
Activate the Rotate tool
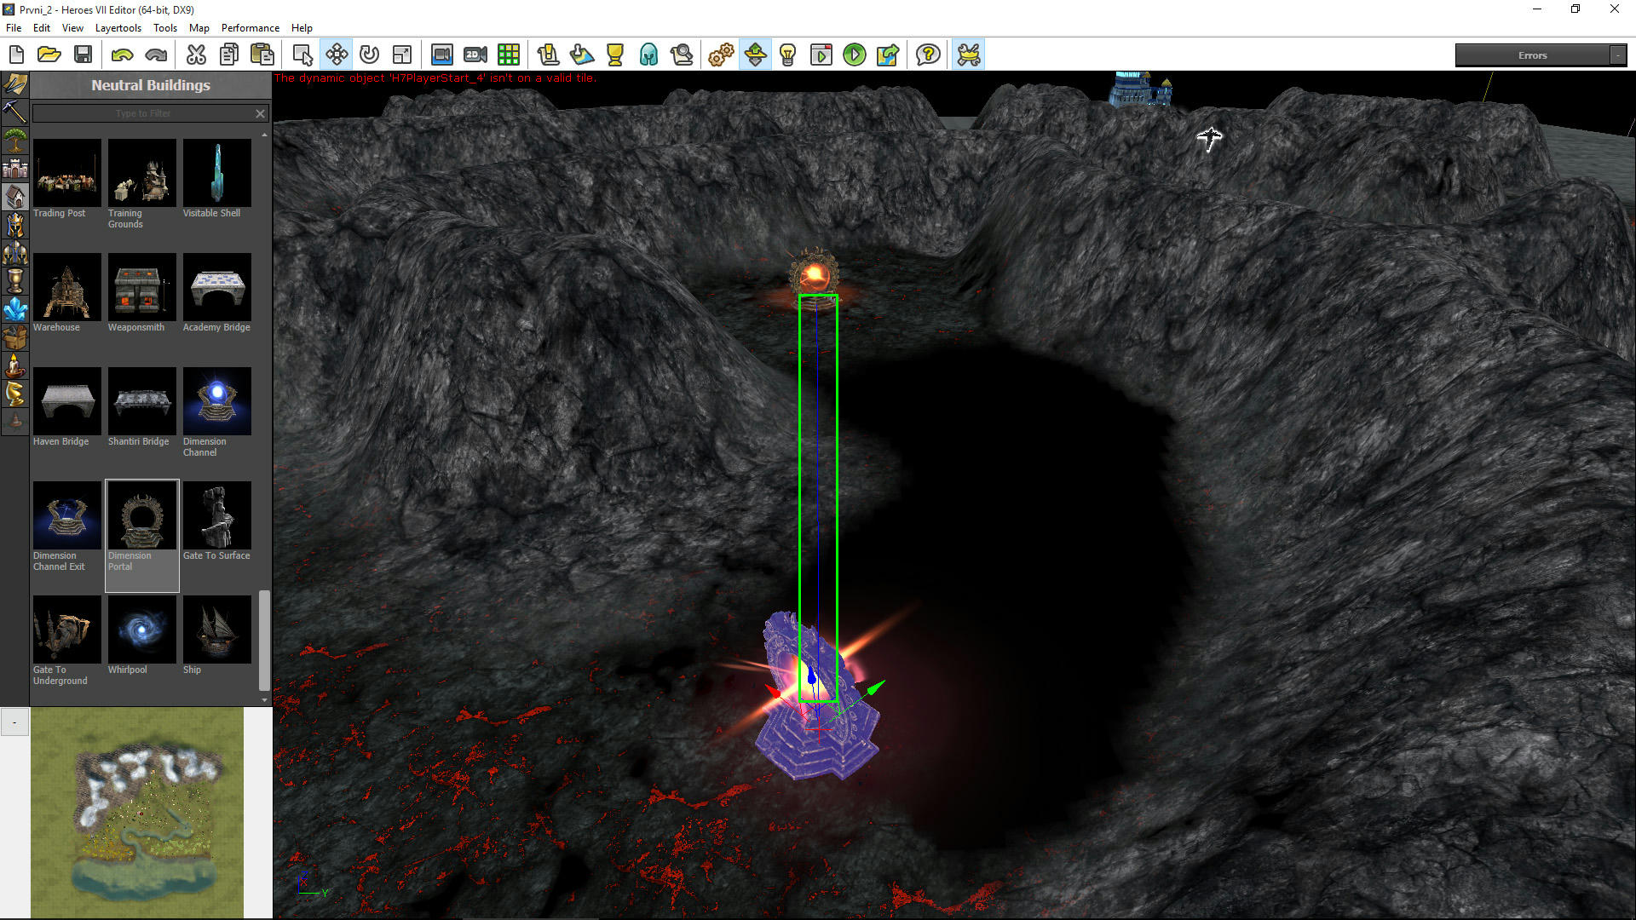coord(369,55)
